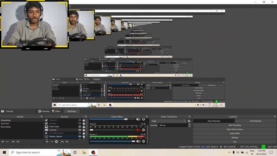Click the globe icon of the Browser 2 source

pyautogui.click(x=46, y=120)
